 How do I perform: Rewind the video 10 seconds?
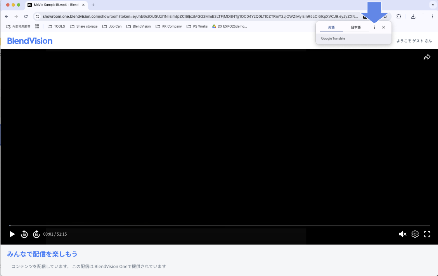[x=24, y=234]
